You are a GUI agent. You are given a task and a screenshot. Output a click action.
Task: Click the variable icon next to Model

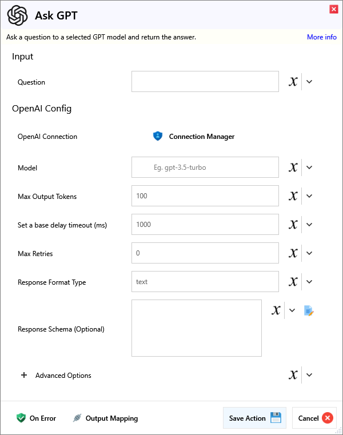293,167
